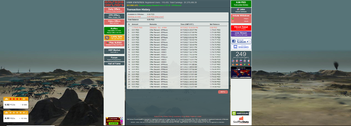
Task: Click the Discord logo banner
Action: coord(241,47)
